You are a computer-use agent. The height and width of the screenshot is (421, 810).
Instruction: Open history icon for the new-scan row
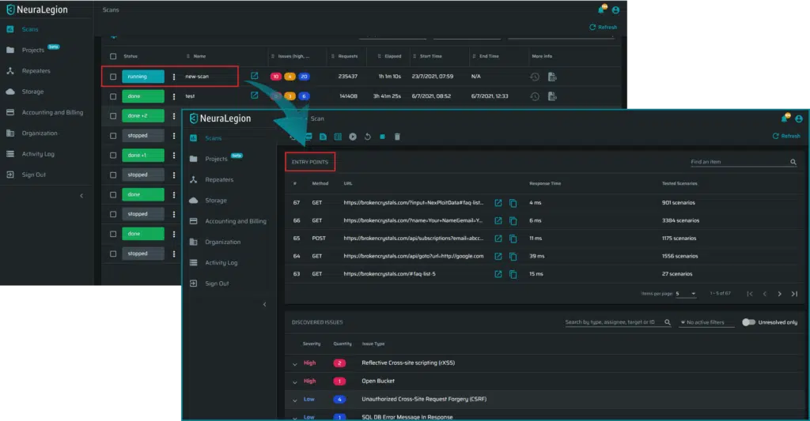[535, 77]
